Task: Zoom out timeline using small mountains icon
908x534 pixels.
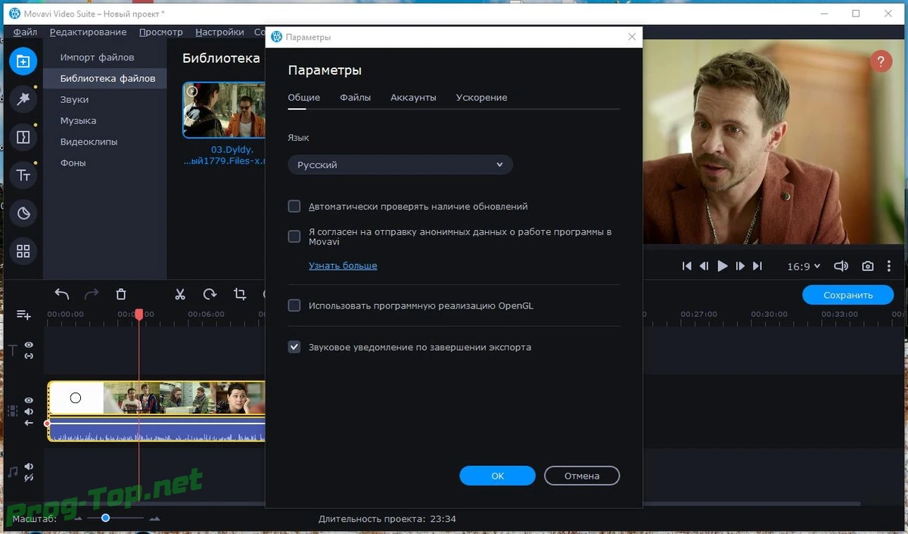Action: coord(78,519)
